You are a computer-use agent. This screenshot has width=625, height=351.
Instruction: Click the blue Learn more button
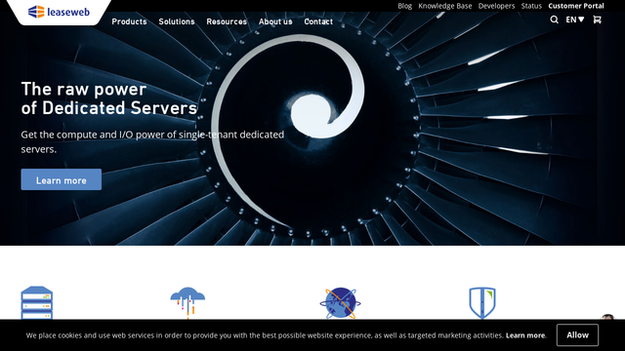pyautogui.click(x=61, y=179)
